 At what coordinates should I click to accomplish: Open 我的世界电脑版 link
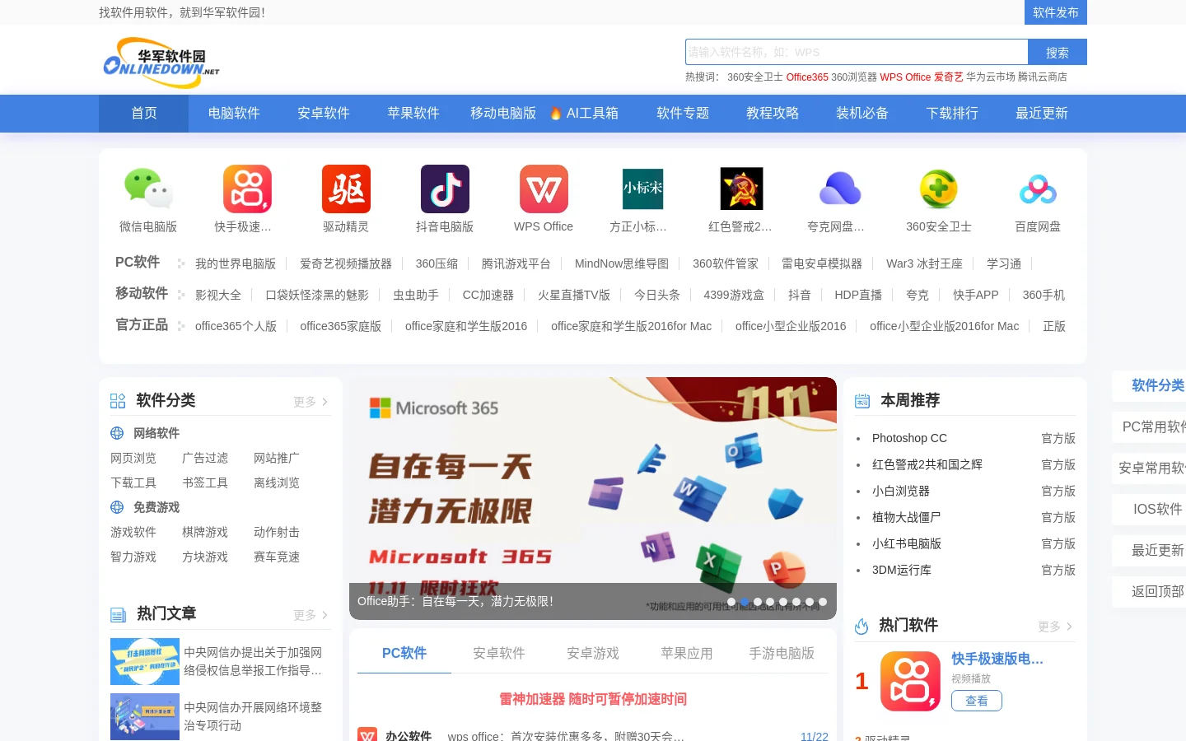click(236, 263)
